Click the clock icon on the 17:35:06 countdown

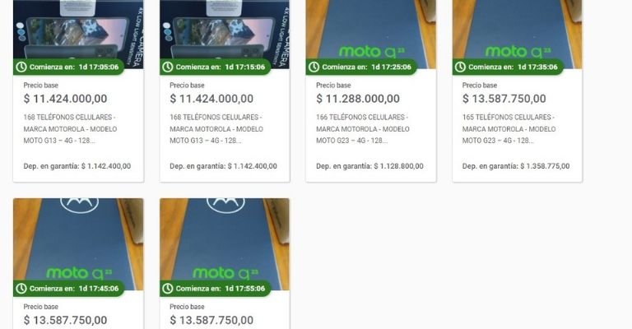460,67
